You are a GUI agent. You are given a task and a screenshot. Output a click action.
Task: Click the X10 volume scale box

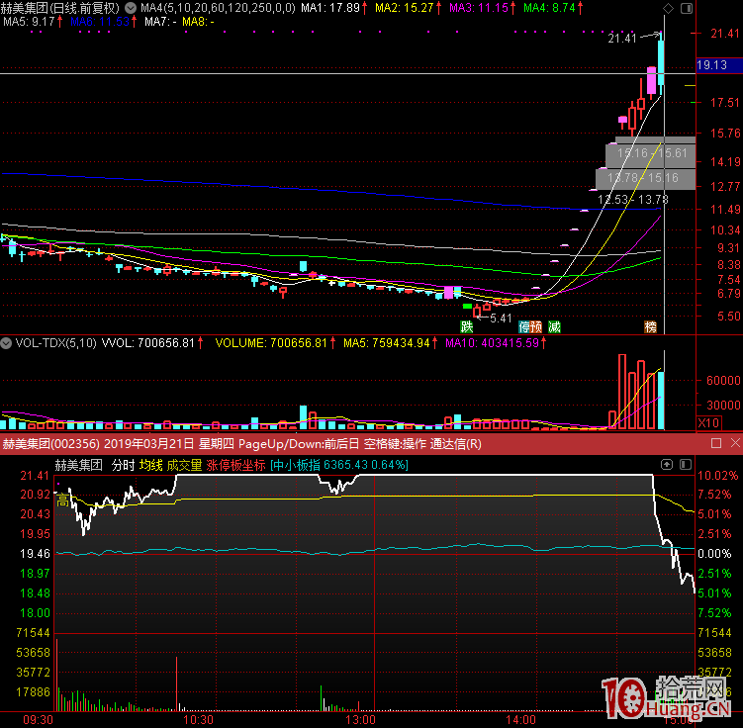point(709,423)
